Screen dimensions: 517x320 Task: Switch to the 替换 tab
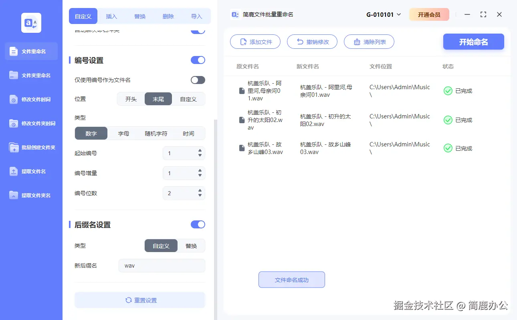point(140,16)
